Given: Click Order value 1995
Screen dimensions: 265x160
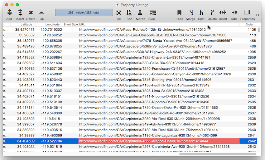Looking at the screenshot, I should [x=252, y=52].
